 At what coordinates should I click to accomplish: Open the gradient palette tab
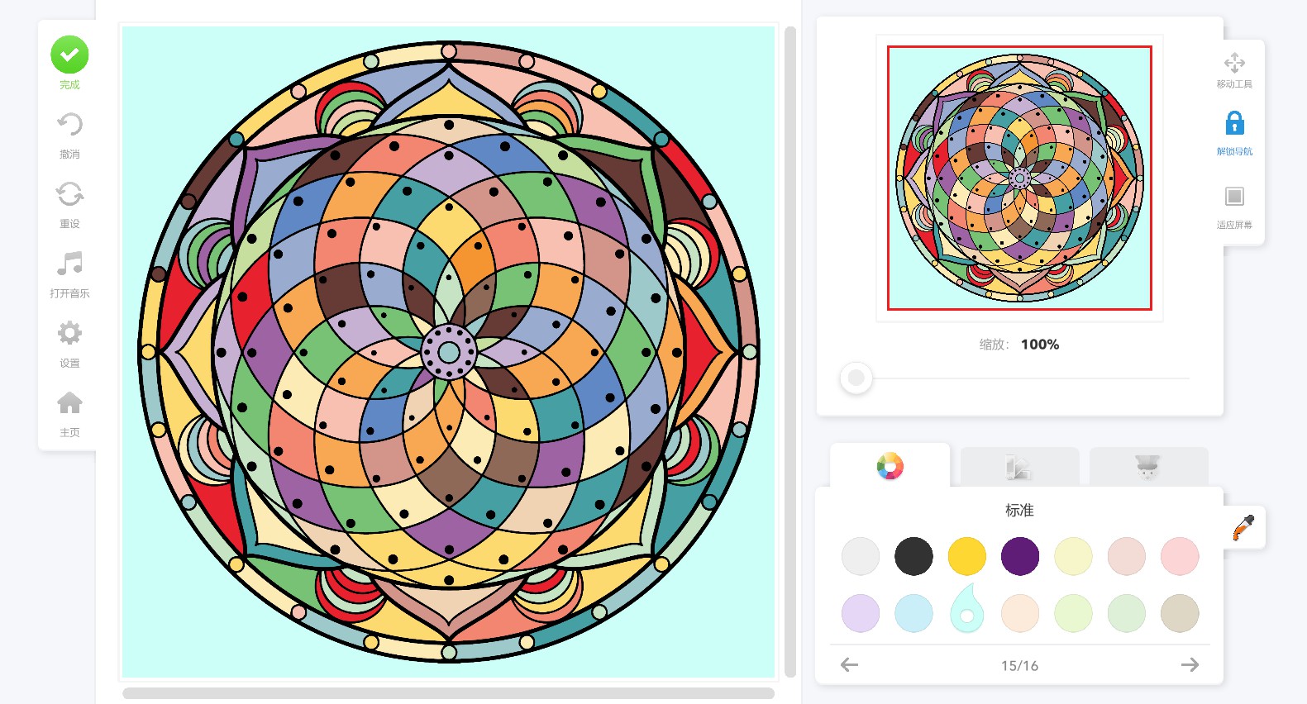tap(1019, 468)
